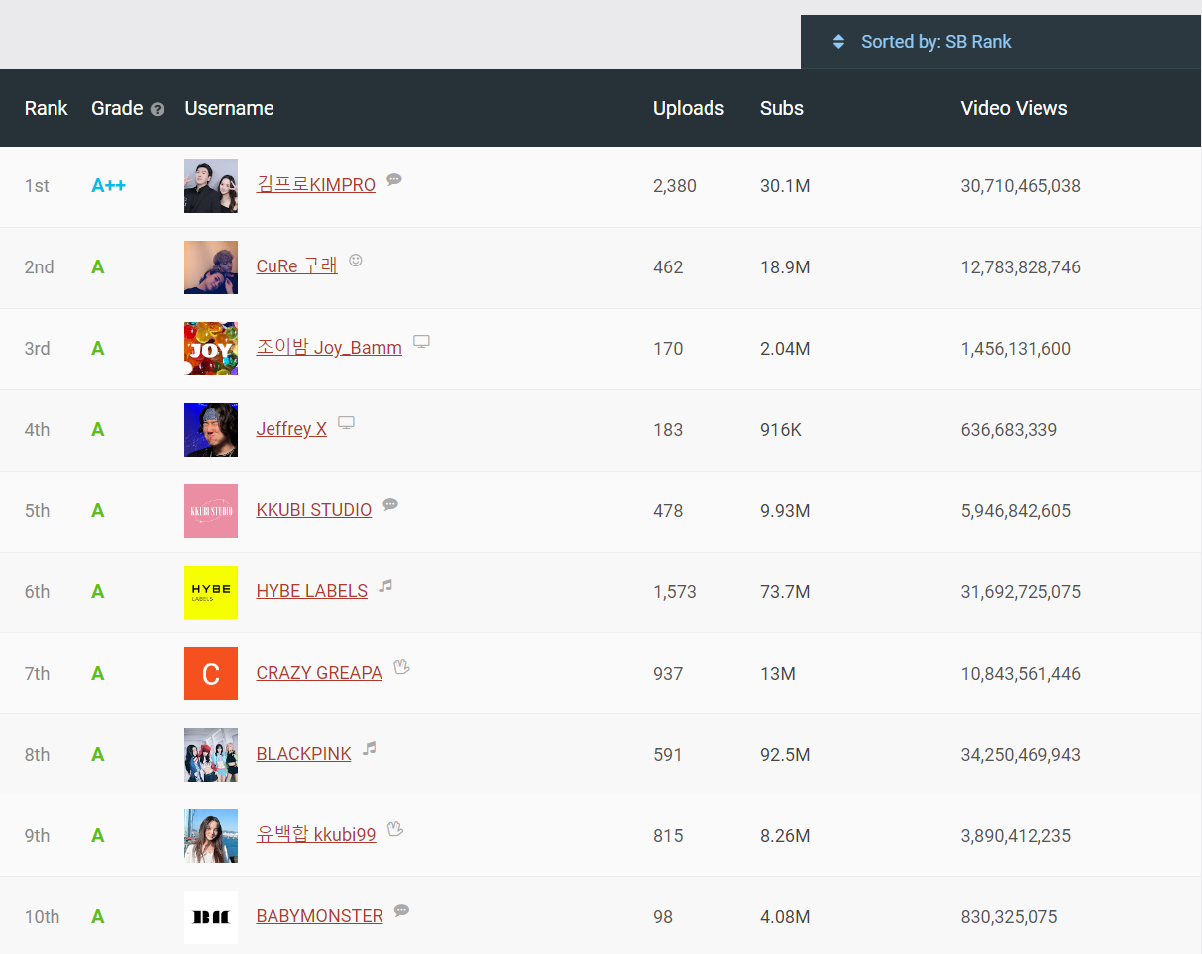
Task: Click the BLACKPINK avatar thumbnail
Action: (x=211, y=755)
